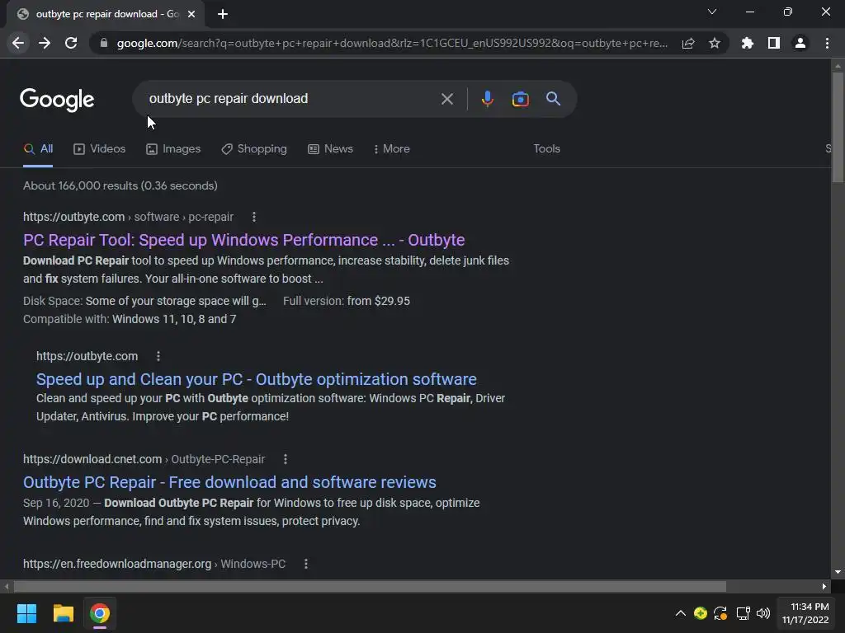Open Chrome extensions puzzle icon
The image size is (845, 633).
click(x=748, y=43)
